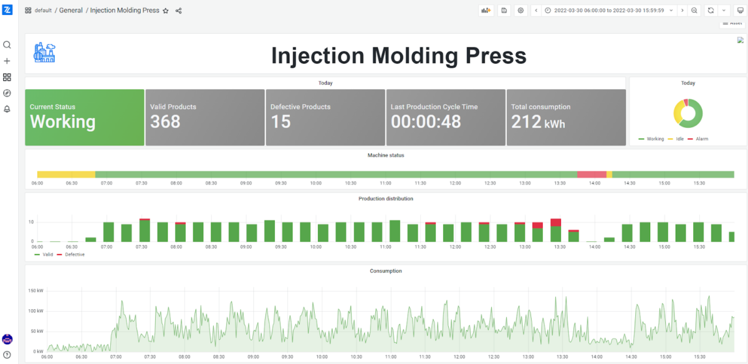Open the notifications bell
The image size is (748, 364).
click(x=7, y=108)
